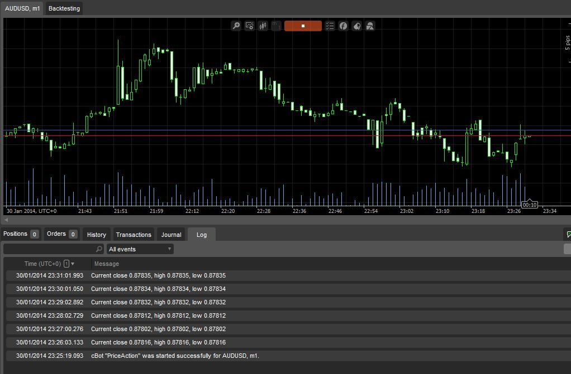Image resolution: width=571 pixels, height=374 pixels.
Task: Click into the log search field
Action: (49, 249)
